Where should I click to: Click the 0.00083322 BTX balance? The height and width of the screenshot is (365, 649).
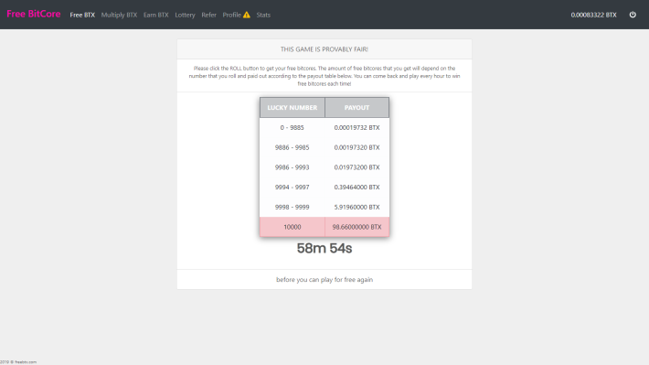593,15
